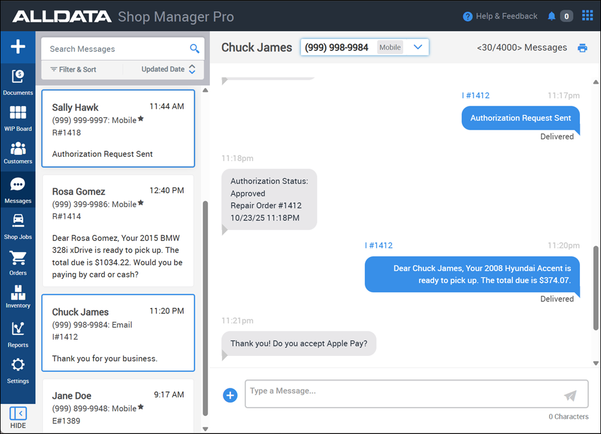The height and width of the screenshot is (434, 601).
Task: Click the notification count badge
Action: (566, 16)
